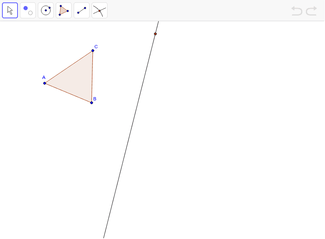This screenshot has height=239, width=325.
Task: Click point C of the triangle
Action: tap(93, 51)
